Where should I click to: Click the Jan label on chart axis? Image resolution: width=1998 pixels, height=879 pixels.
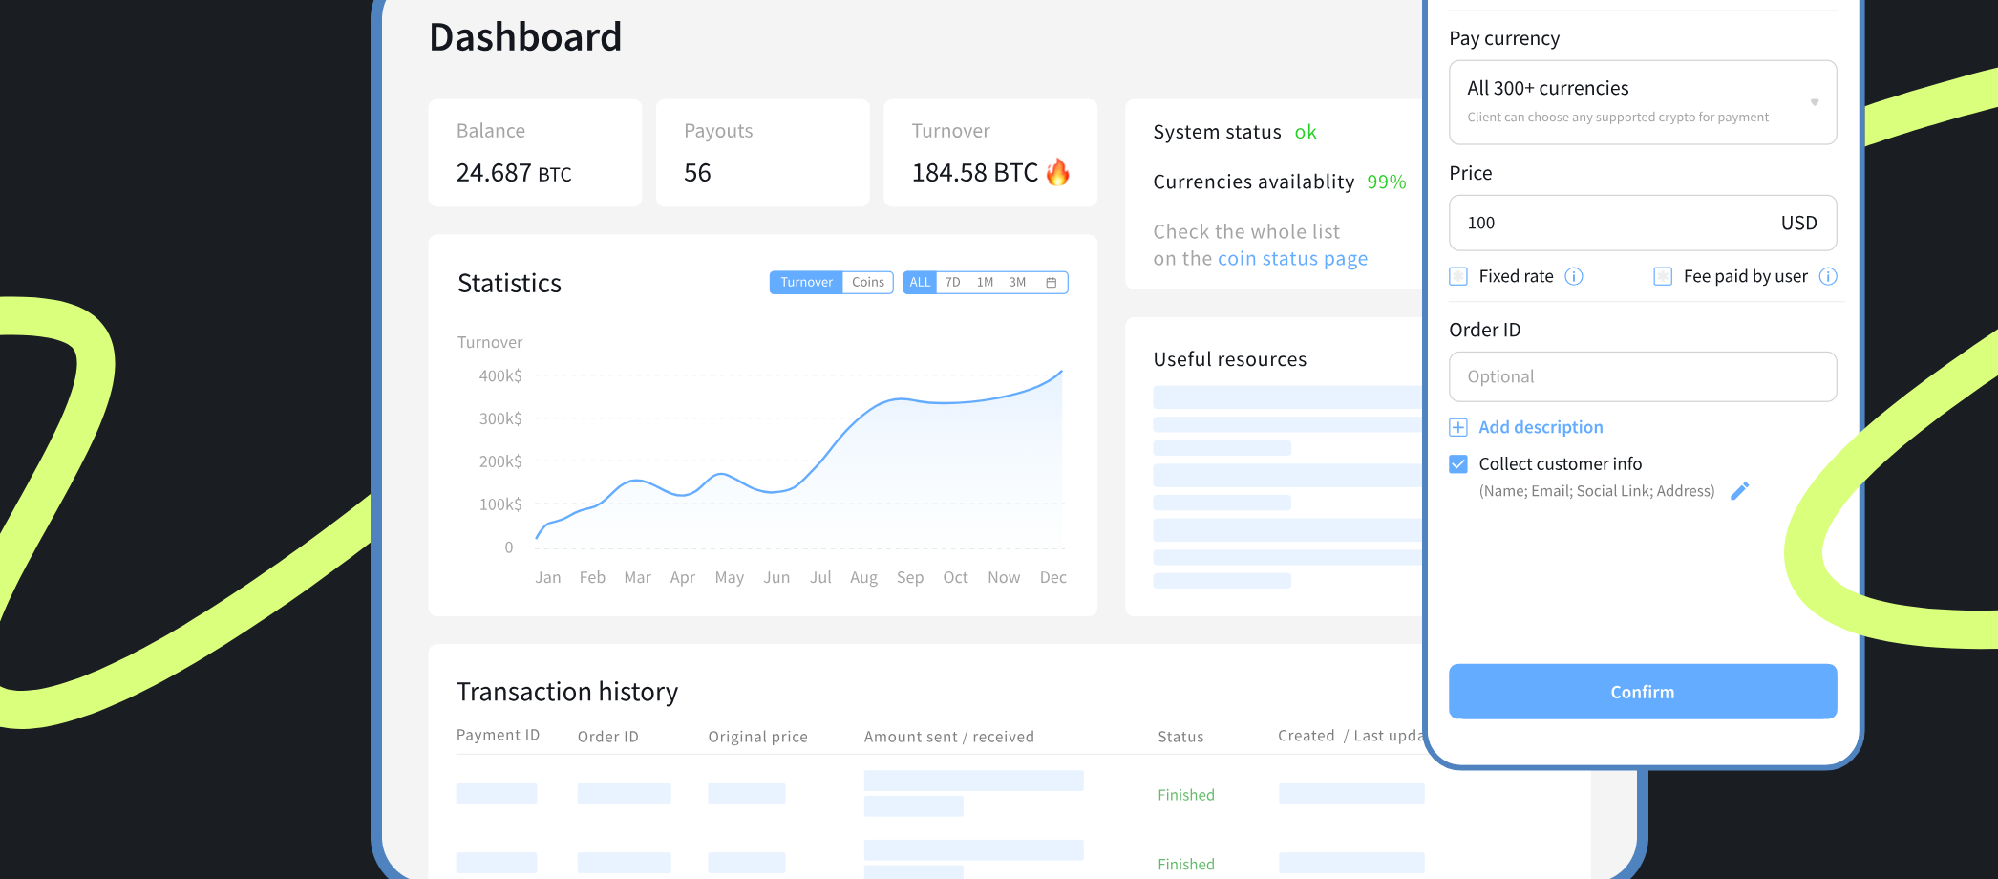click(x=548, y=577)
